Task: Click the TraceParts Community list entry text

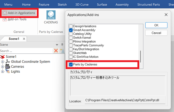Action: (x=89, y=45)
